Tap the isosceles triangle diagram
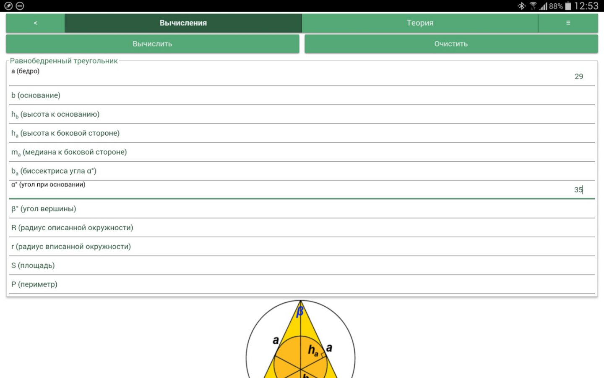This screenshot has width=604, height=378. point(301,339)
